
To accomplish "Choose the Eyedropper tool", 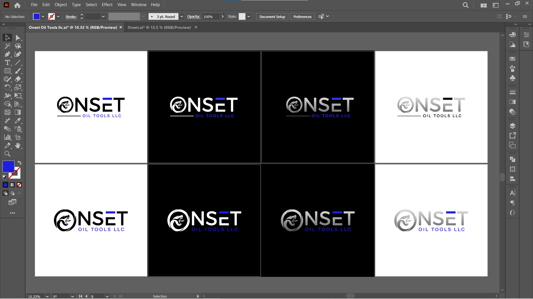I will pos(18,121).
